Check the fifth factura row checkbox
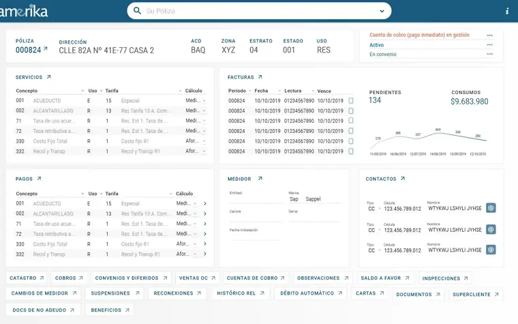Viewport: 518px width, 324px height. point(351,141)
